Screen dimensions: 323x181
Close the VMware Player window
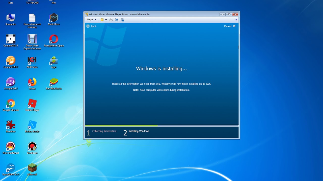tap(235, 14)
